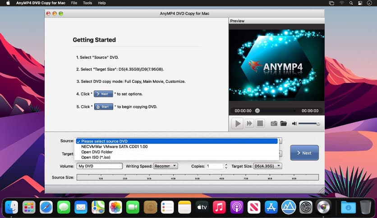Open Trash from the dock
The image size is (377, 218).
coord(365,207)
